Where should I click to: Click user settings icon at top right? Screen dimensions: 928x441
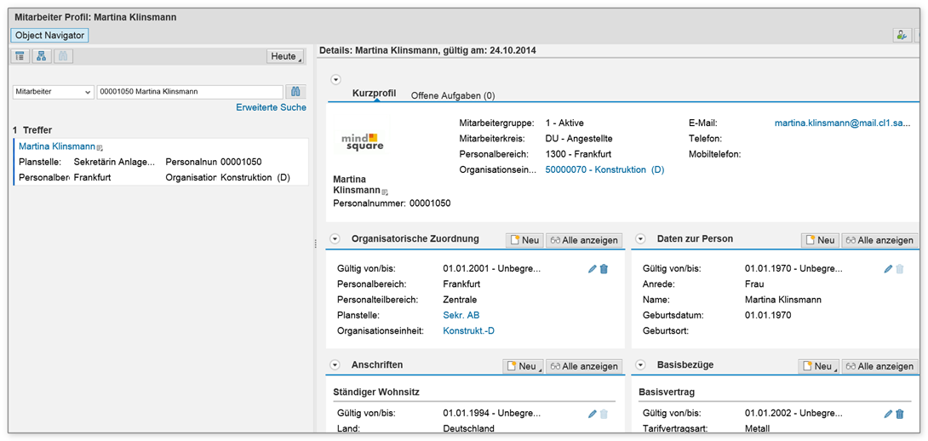[902, 36]
